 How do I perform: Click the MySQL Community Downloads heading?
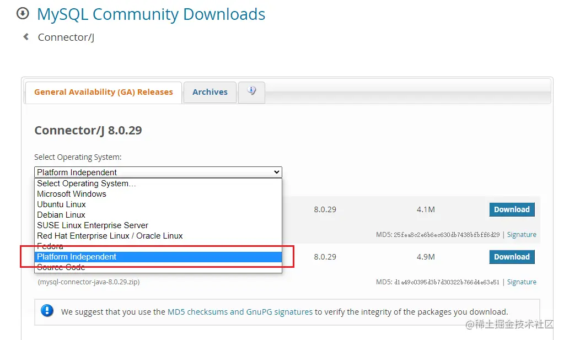coord(151,14)
